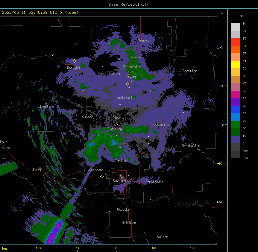The height and width of the screenshot is (252, 258).
Task: Click the topmost light gray legend swatch
Action: click(x=235, y=27)
